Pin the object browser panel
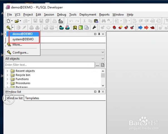168x134 pixels. point(99,34)
